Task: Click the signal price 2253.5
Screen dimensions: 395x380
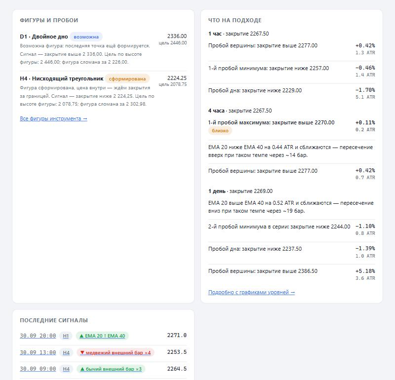Action: point(177,352)
